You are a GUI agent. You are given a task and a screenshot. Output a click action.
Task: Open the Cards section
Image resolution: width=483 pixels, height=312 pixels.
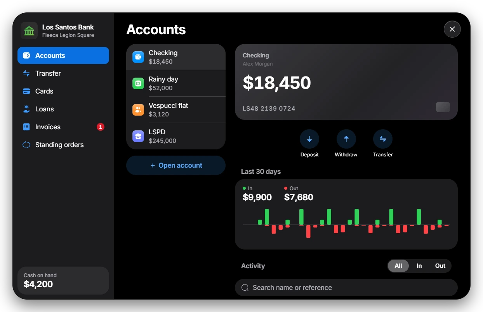click(x=63, y=91)
